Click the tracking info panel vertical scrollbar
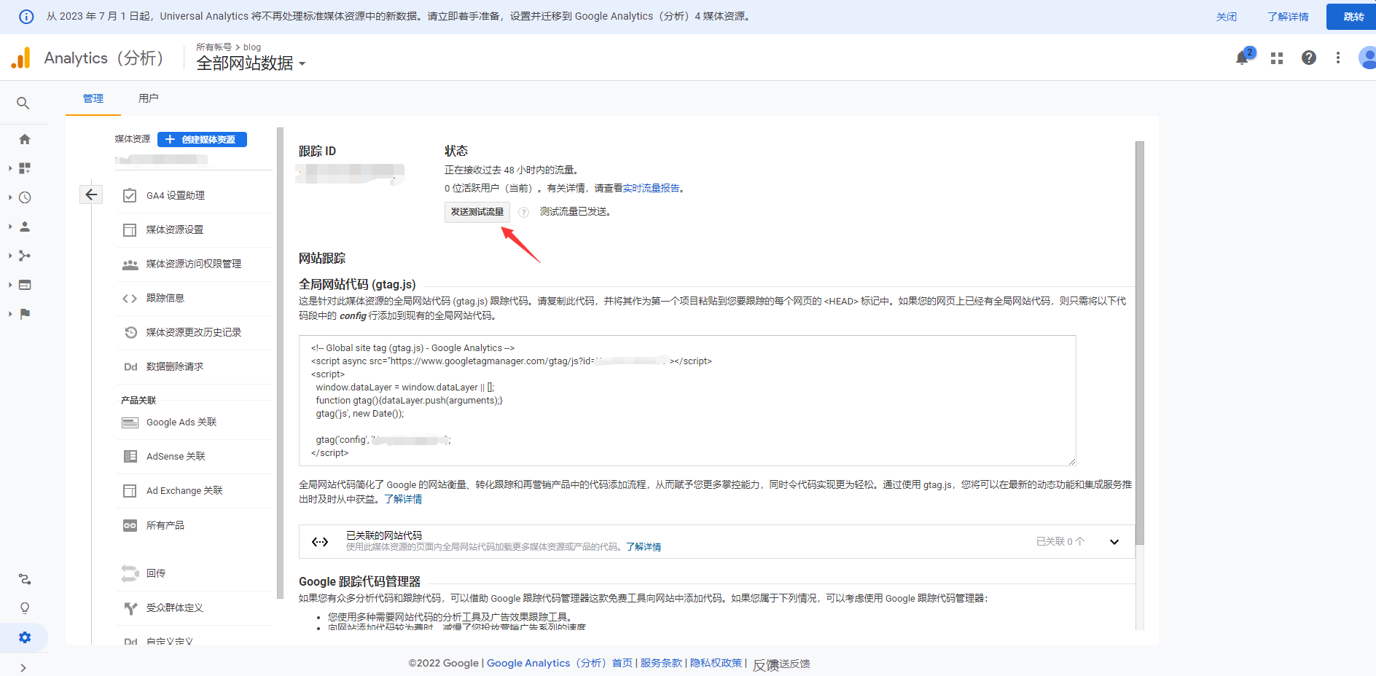1376x676 pixels. 1140,342
